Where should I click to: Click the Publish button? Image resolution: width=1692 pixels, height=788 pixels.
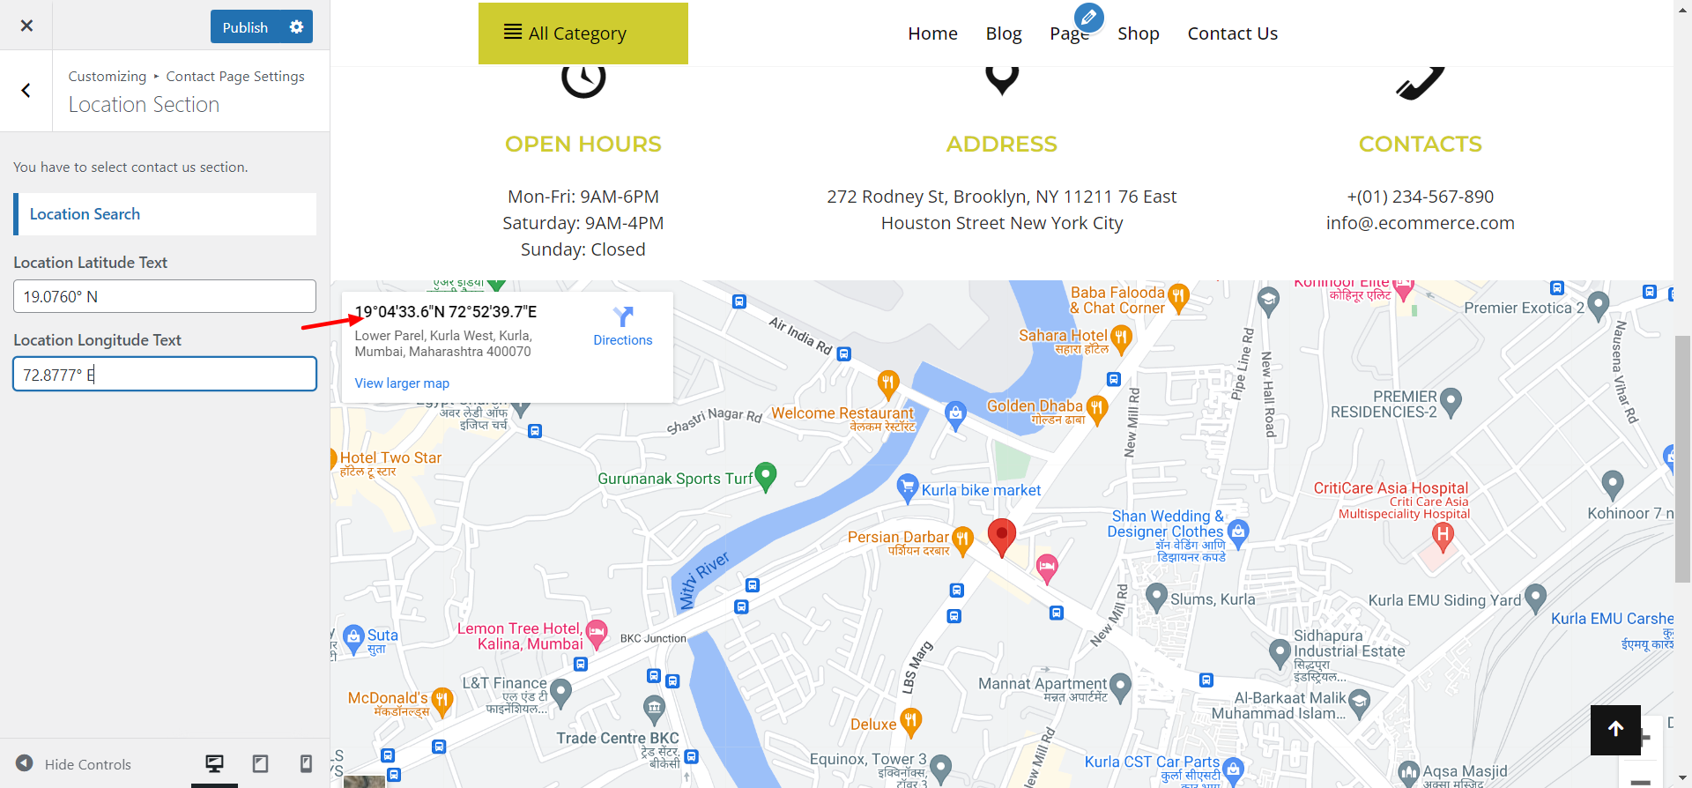[x=245, y=26]
